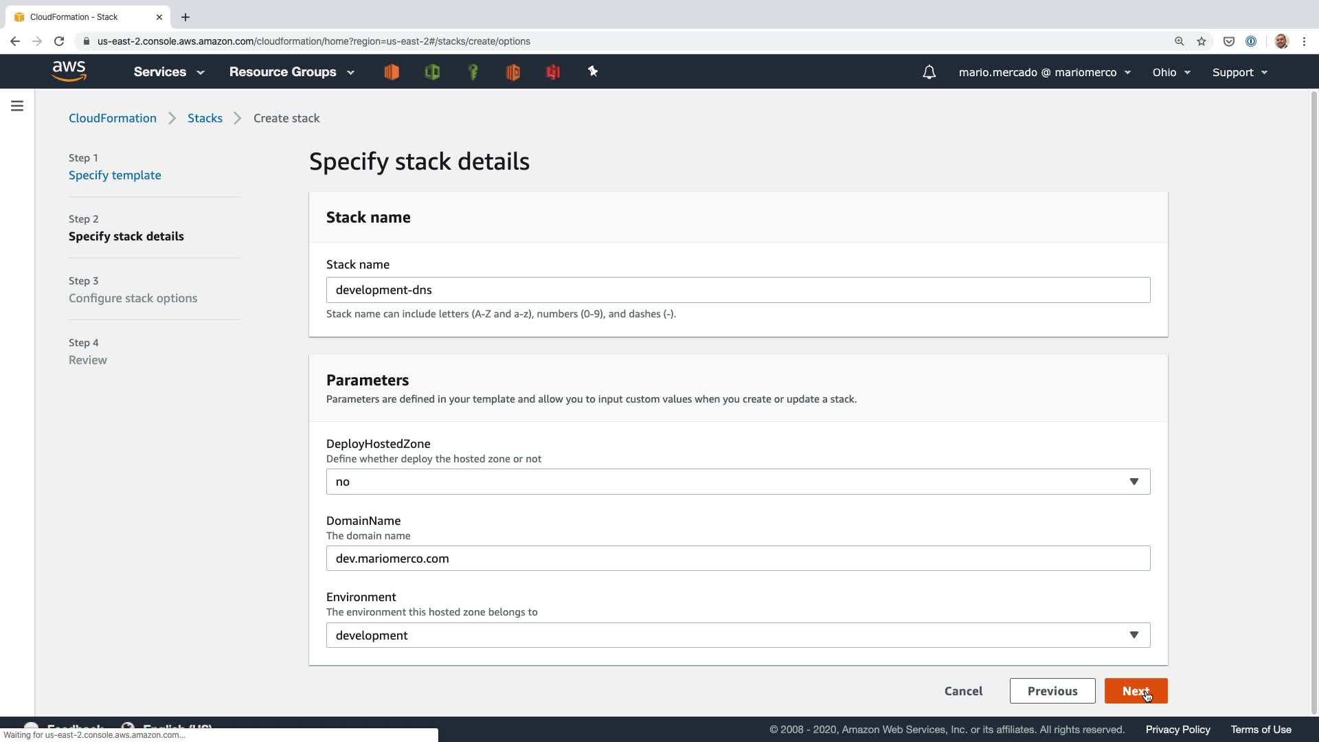The width and height of the screenshot is (1319, 742).
Task: Open the hamburger side navigation menu
Action: point(17,106)
